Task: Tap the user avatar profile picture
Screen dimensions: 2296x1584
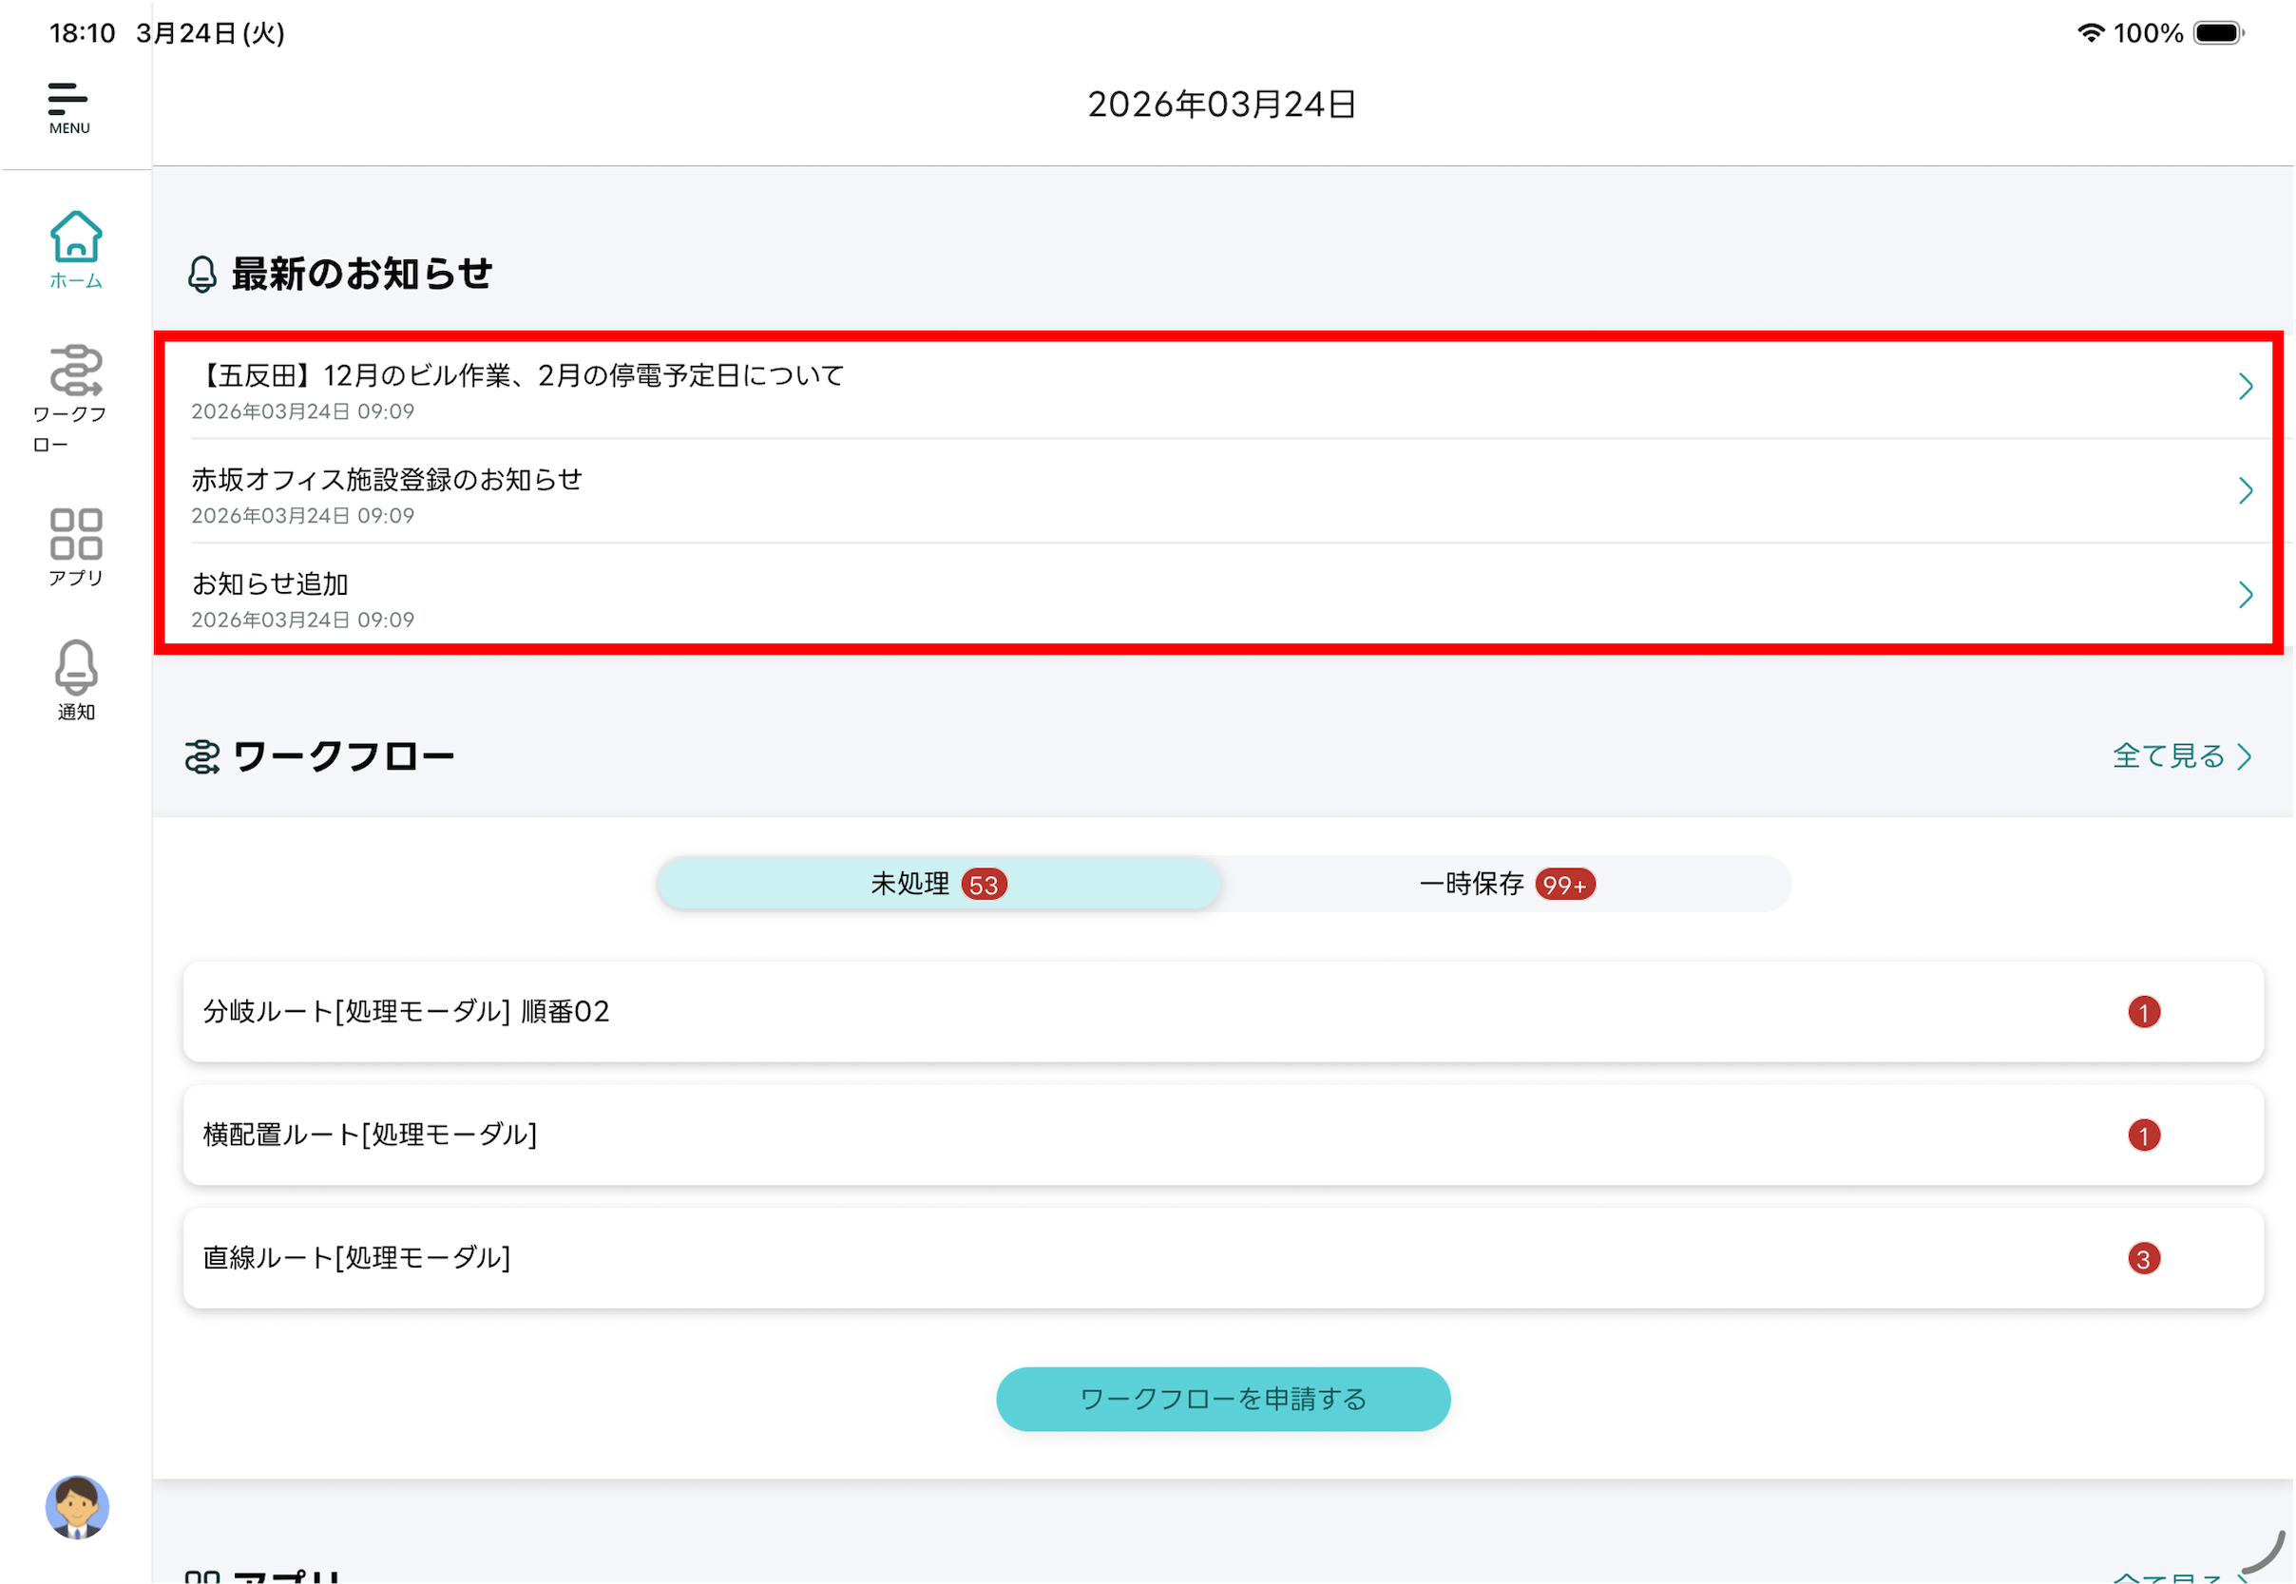Action: click(x=76, y=1505)
